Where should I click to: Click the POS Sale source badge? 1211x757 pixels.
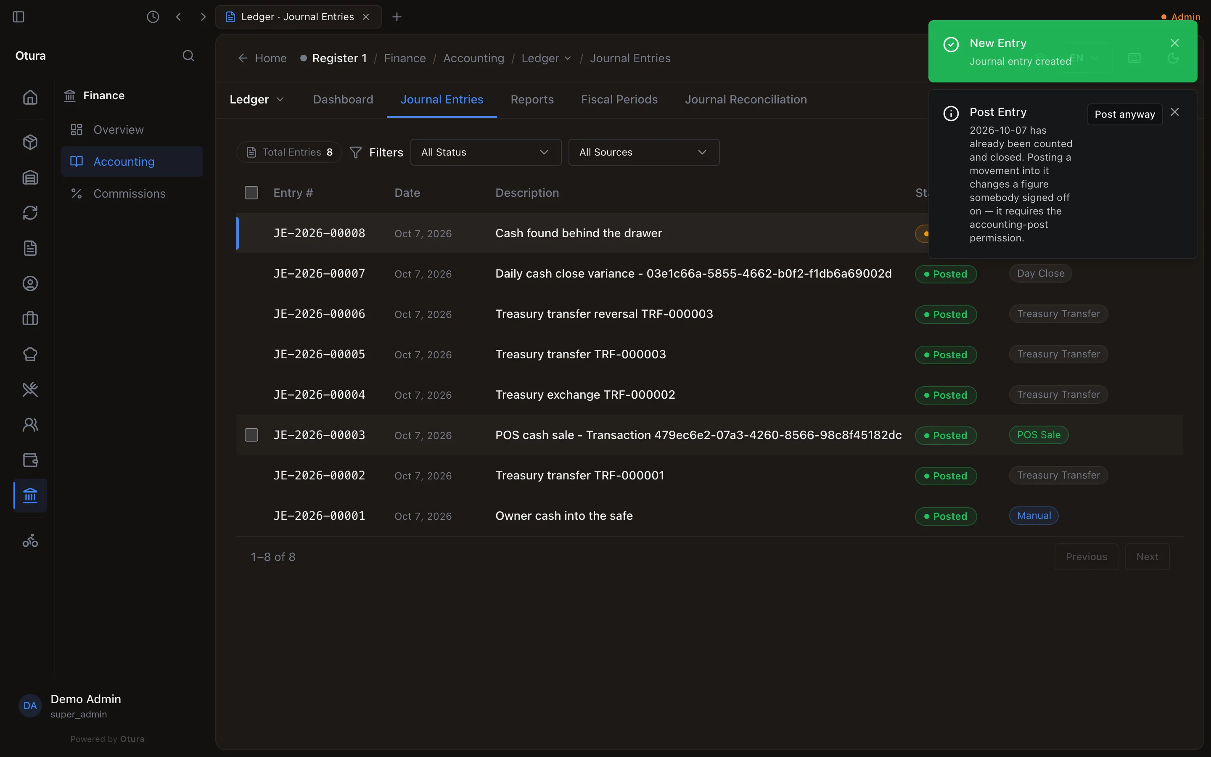click(x=1038, y=434)
